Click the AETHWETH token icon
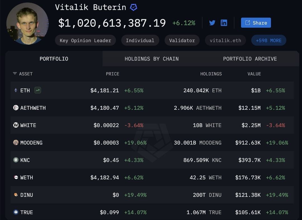Image resolution: width=302 pixels, height=220 pixels. tap(16, 108)
